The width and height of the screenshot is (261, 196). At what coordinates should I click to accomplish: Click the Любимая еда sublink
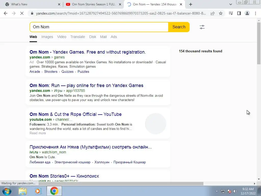click(40, 162)
